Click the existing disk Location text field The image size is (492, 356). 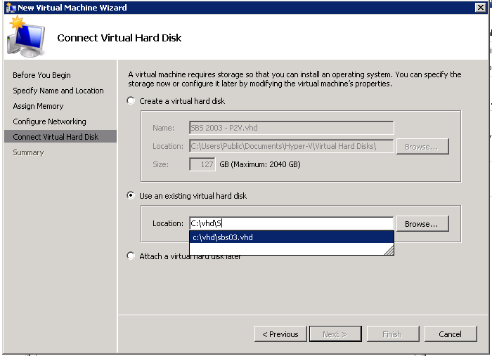point(291,223)
